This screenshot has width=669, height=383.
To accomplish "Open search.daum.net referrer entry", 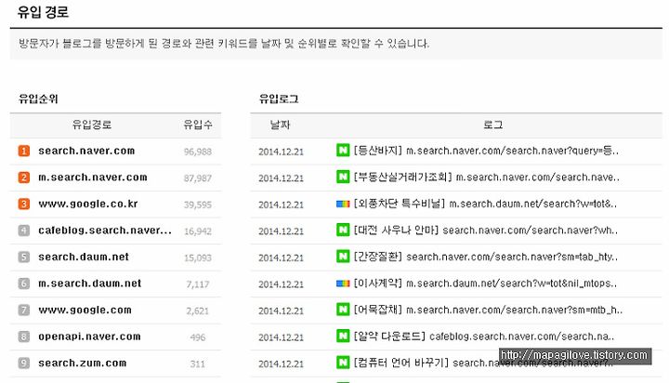I will [x=84, y=258].
